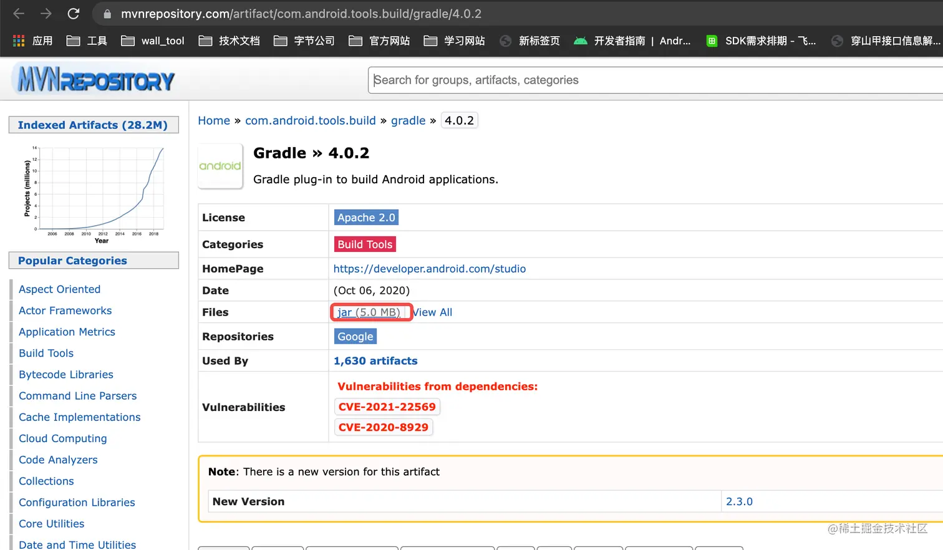Open the Bytecode Libraries category
943x550 pixels.
66,374
